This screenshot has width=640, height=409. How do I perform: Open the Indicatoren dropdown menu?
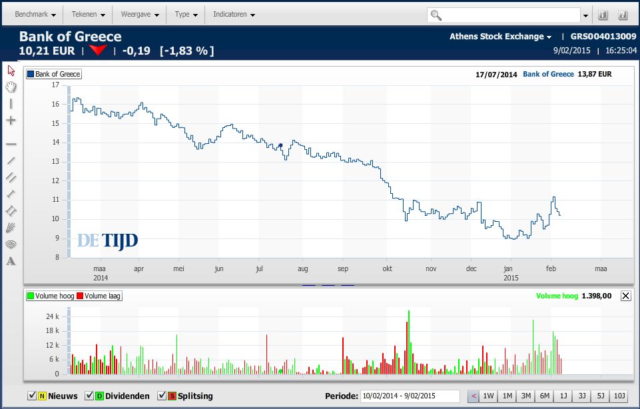pos(234,15)
